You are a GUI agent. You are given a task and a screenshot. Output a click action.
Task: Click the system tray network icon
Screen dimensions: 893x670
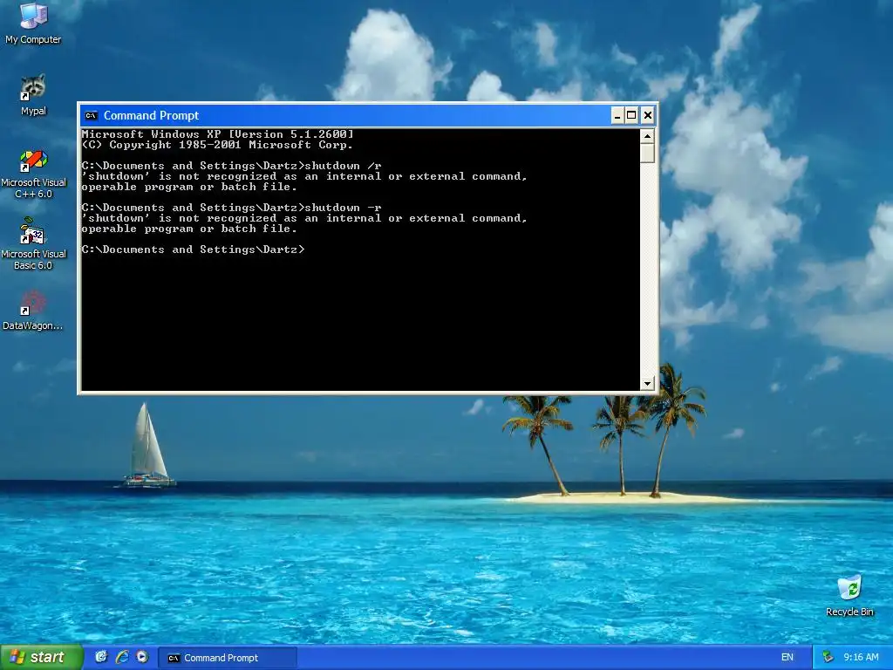pos(828,658)
